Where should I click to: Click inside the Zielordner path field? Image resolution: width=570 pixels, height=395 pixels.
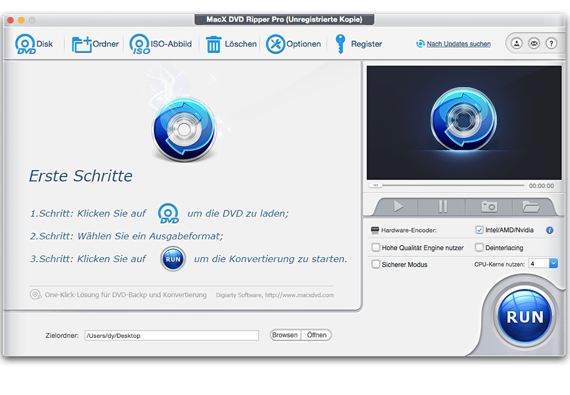[171, 335]
